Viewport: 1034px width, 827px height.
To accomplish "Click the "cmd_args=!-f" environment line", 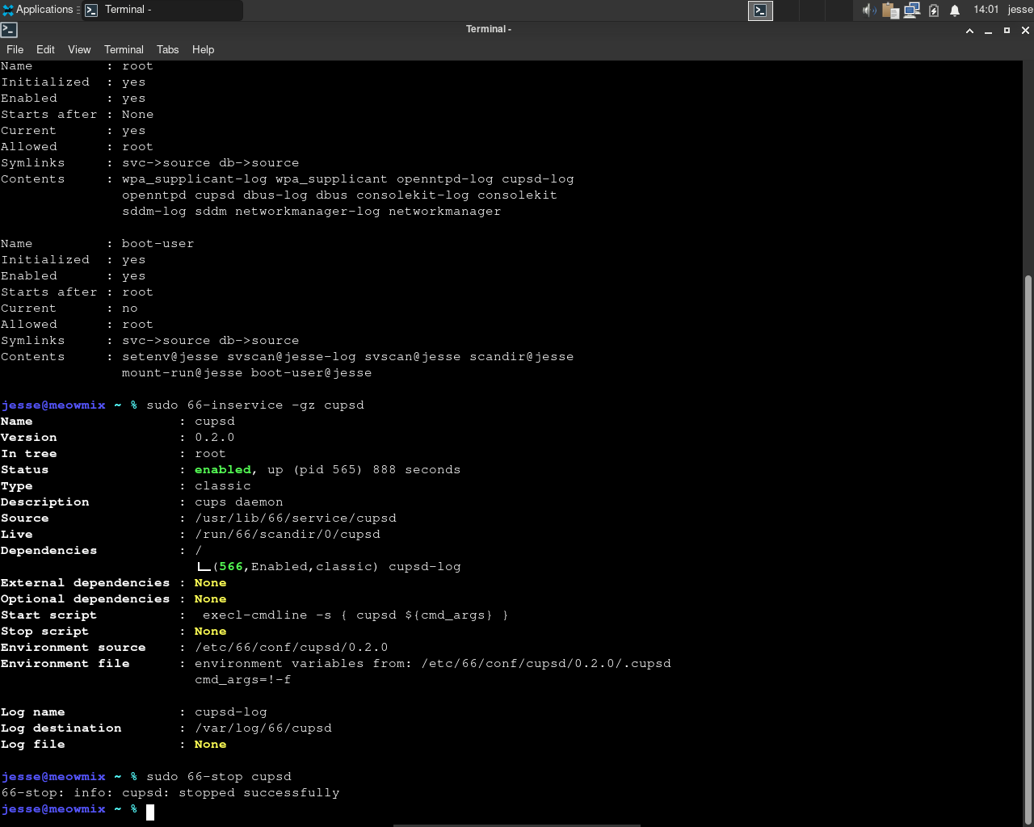I will coord(243,680).
